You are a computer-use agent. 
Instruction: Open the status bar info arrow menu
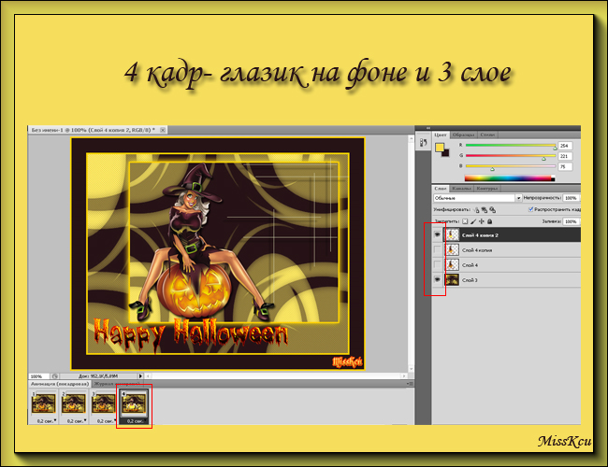tap(140, 376)
